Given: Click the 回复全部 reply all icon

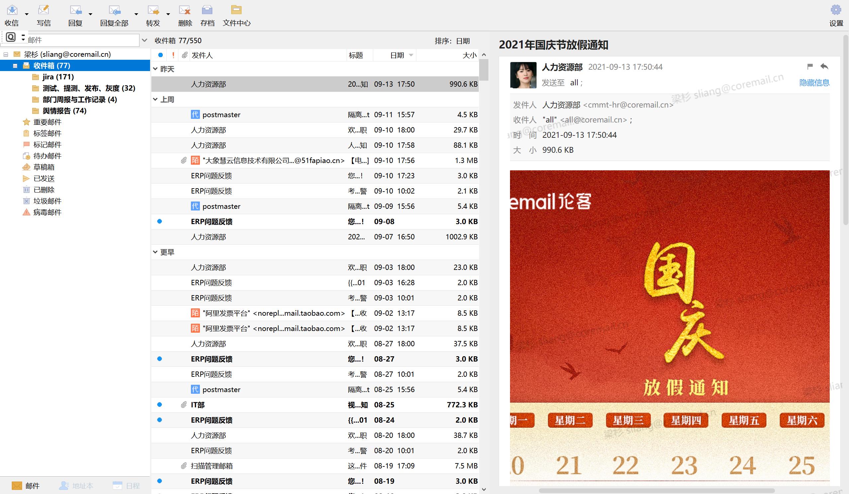Looking at the screenshot, I should tap(115, 10).
